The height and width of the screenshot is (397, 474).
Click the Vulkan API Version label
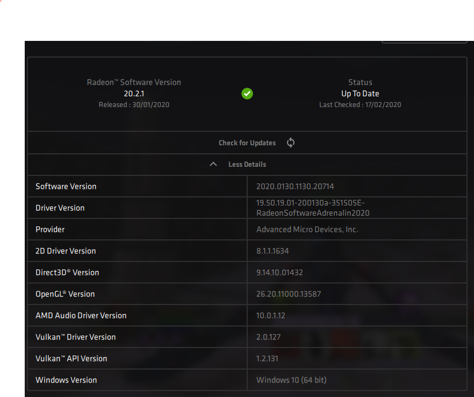pyautogui.click(x=71, y=358)
